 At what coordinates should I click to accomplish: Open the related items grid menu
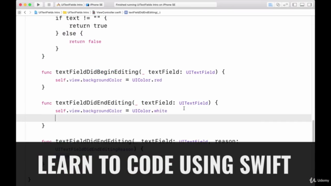pyautogui.click(x=20, y=12)
